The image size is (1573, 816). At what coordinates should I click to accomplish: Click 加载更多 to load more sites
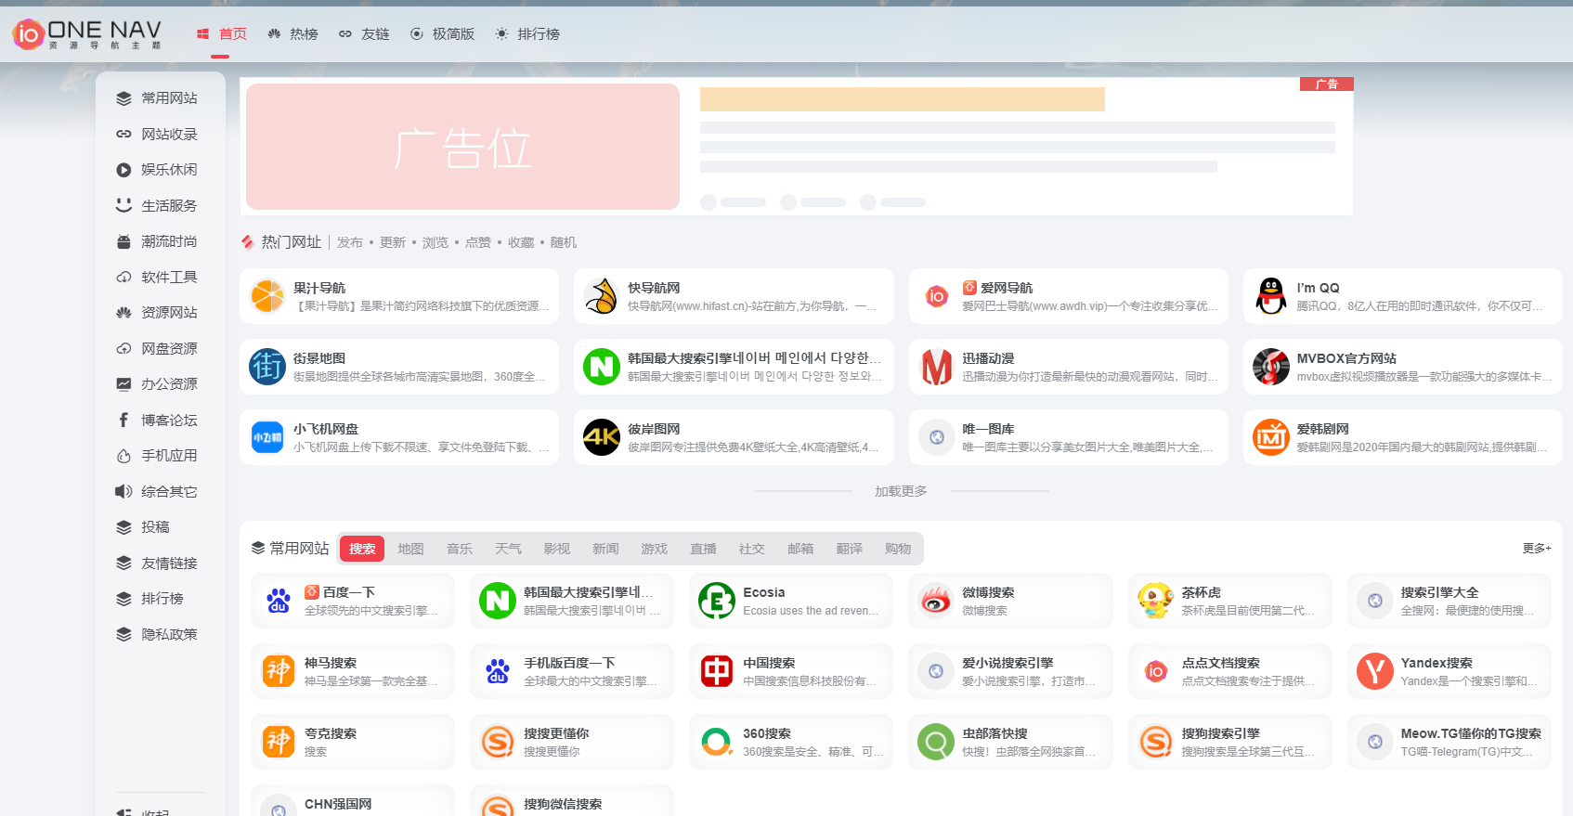click(x=900, y=491)
